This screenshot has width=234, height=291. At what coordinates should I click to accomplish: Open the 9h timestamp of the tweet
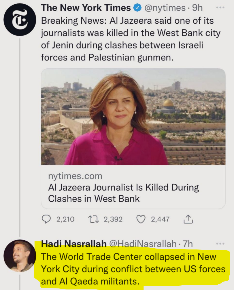(197, 8)
